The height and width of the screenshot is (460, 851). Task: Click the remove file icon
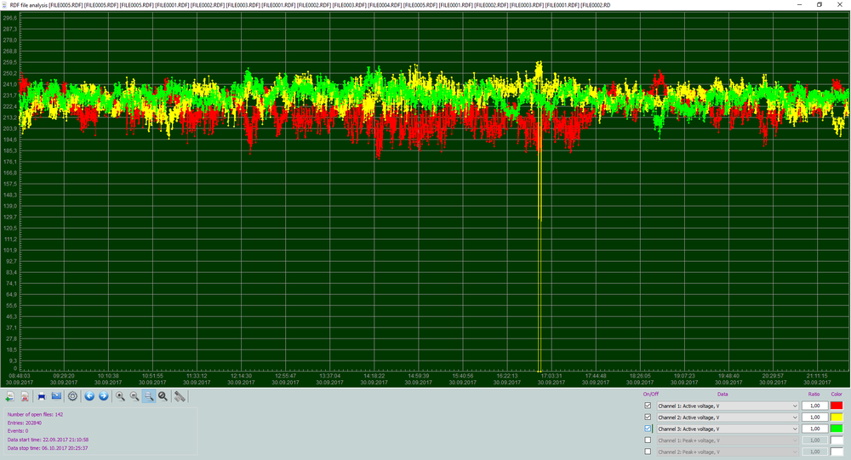tap(25, 396)
